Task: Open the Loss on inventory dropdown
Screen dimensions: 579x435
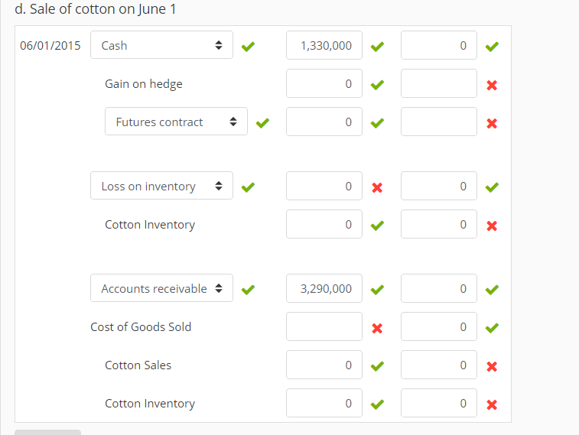Action: (161, 186)
